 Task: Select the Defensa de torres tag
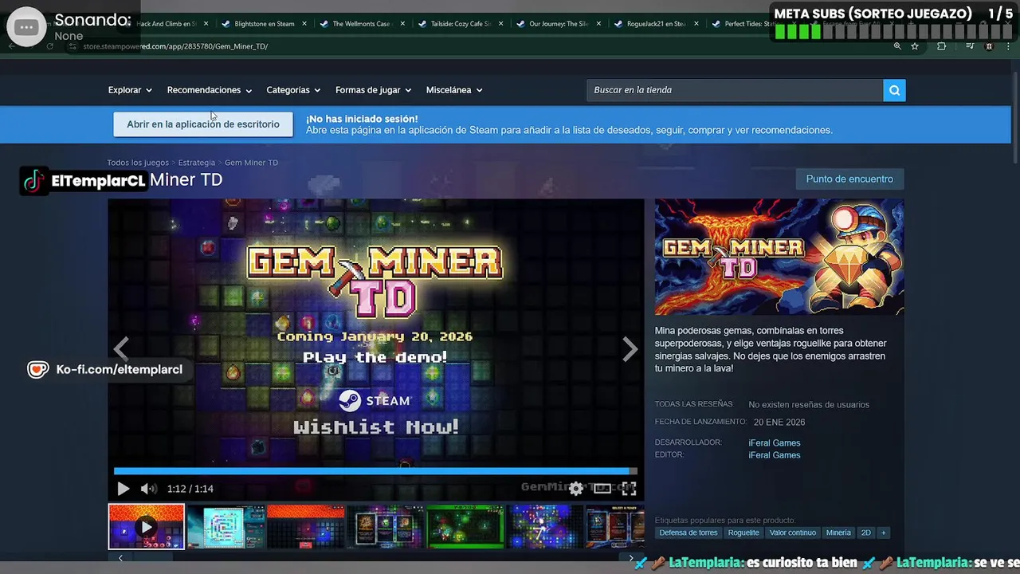688,533
